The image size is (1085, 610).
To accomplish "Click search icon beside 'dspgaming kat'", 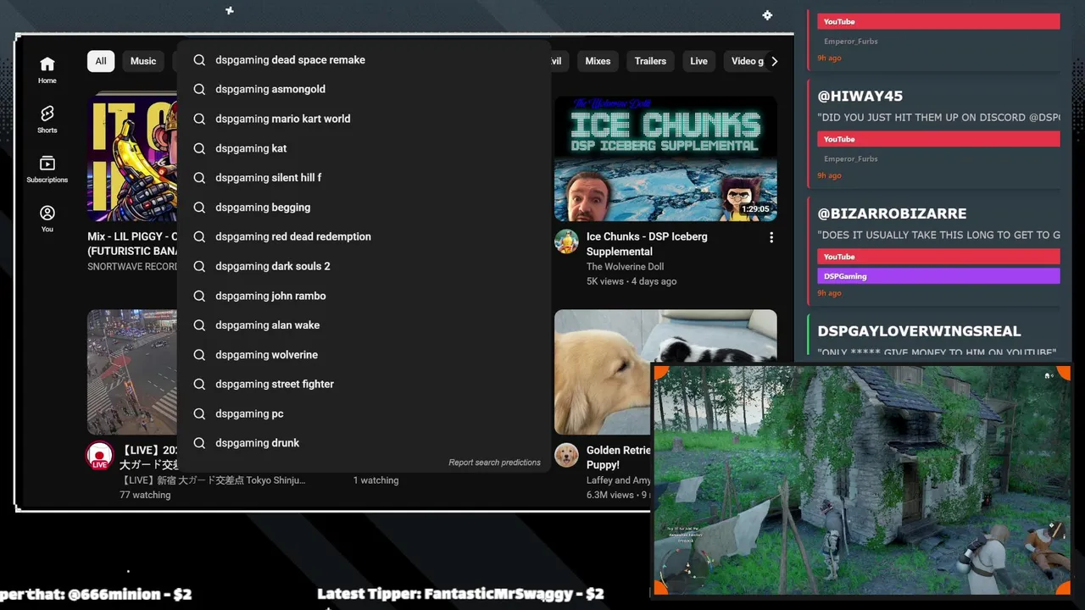I will [199, 148].
